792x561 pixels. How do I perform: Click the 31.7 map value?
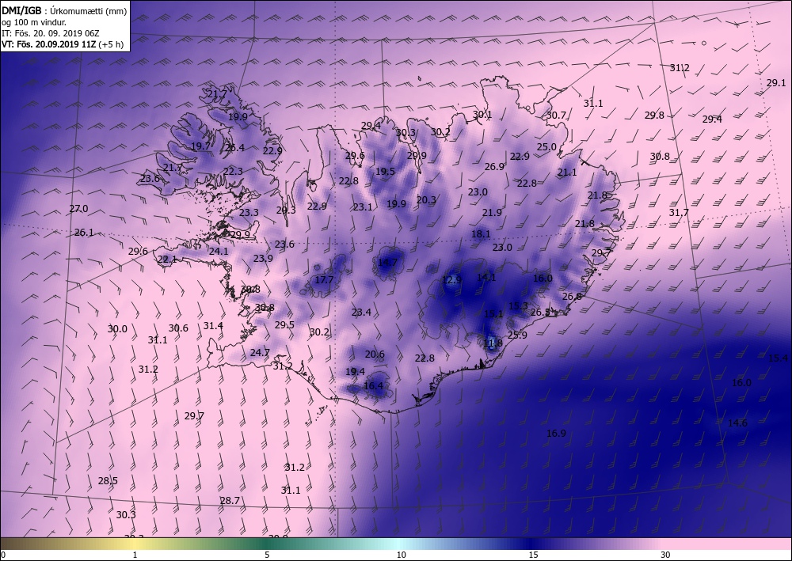coord(679,213)
